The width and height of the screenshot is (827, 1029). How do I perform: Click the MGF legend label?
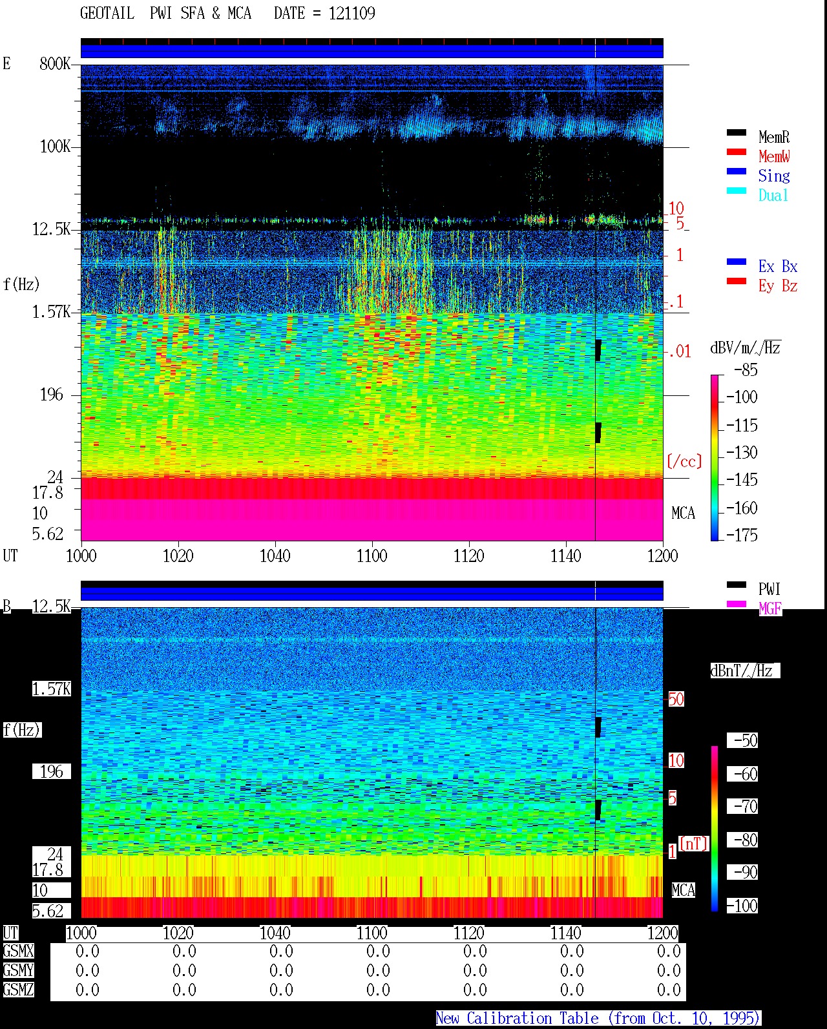tap(770, 608)
